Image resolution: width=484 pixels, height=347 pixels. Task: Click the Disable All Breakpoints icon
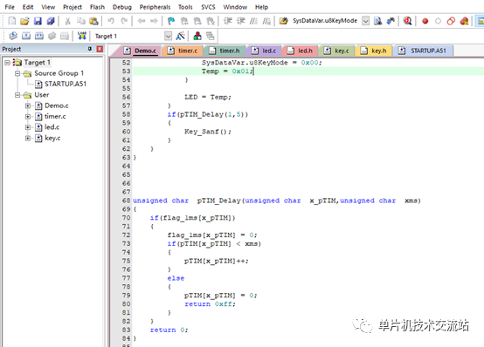(451, 21)
